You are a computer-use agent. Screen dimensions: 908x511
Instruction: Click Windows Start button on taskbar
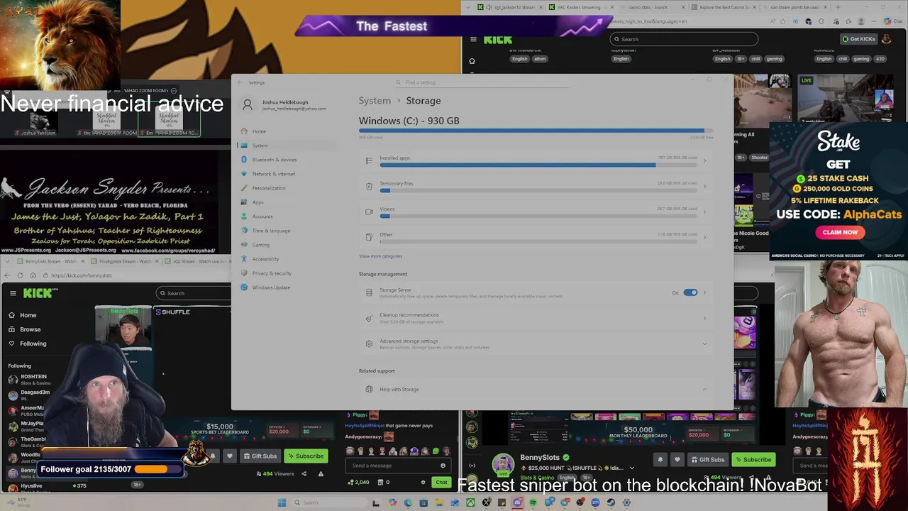pyautogui.click(x=282, y=502)
